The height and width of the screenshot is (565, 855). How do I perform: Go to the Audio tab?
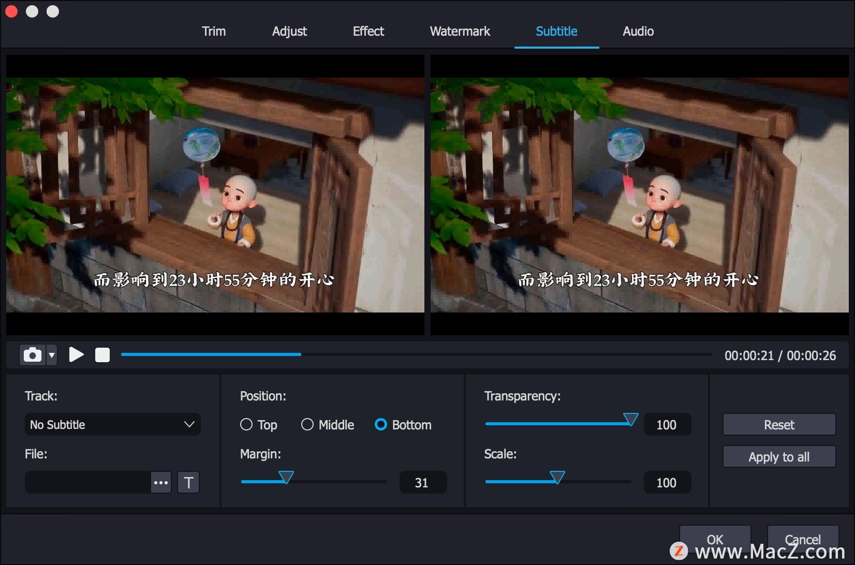(x=638, y=32)
